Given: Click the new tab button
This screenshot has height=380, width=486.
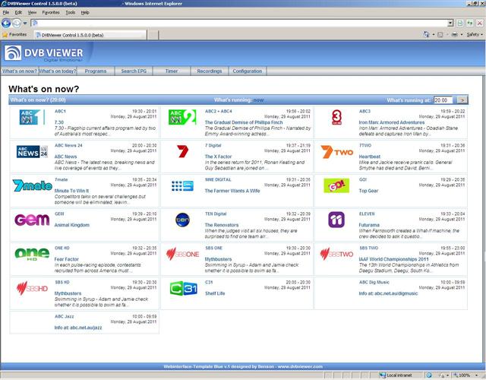Looking at the screenshot, I should [153, 35].
